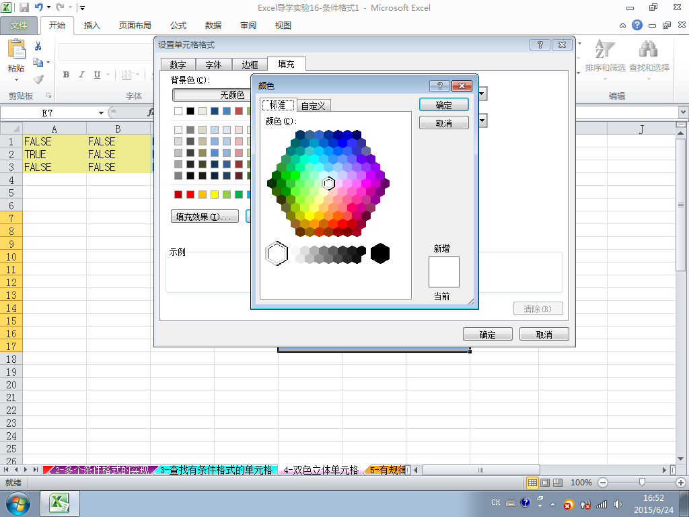The image size is (689, 517).
Task: Click the Cut scissors icon
Action: (x=38, y=46)
